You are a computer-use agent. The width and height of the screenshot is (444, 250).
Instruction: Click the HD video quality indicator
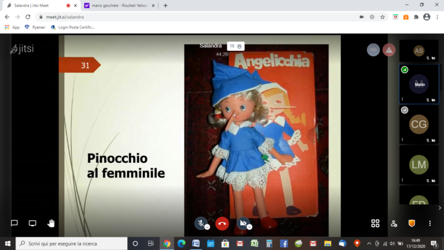pos(373,50)
